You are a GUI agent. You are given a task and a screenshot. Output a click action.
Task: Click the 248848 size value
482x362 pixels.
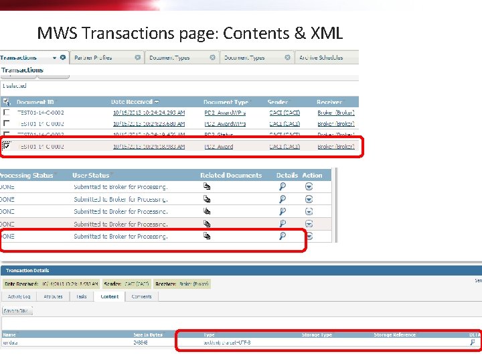click(x=141, y=343)
